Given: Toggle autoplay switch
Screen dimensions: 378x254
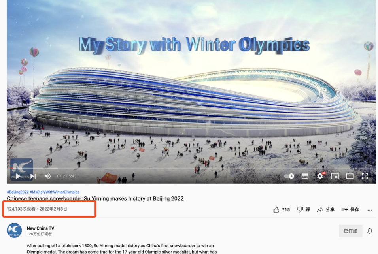Looking at the screenshot, I should 289,176.
